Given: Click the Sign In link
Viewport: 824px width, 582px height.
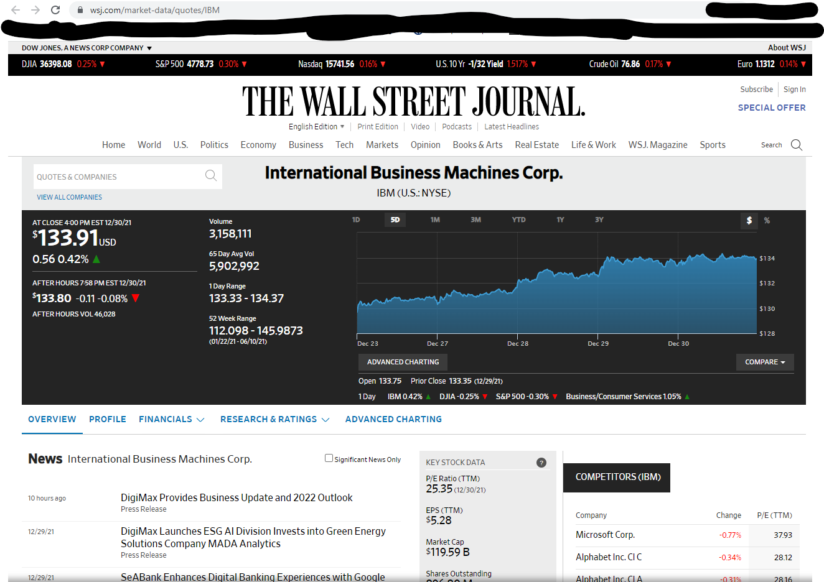Looking at the screenshot, I should point(795,90).
